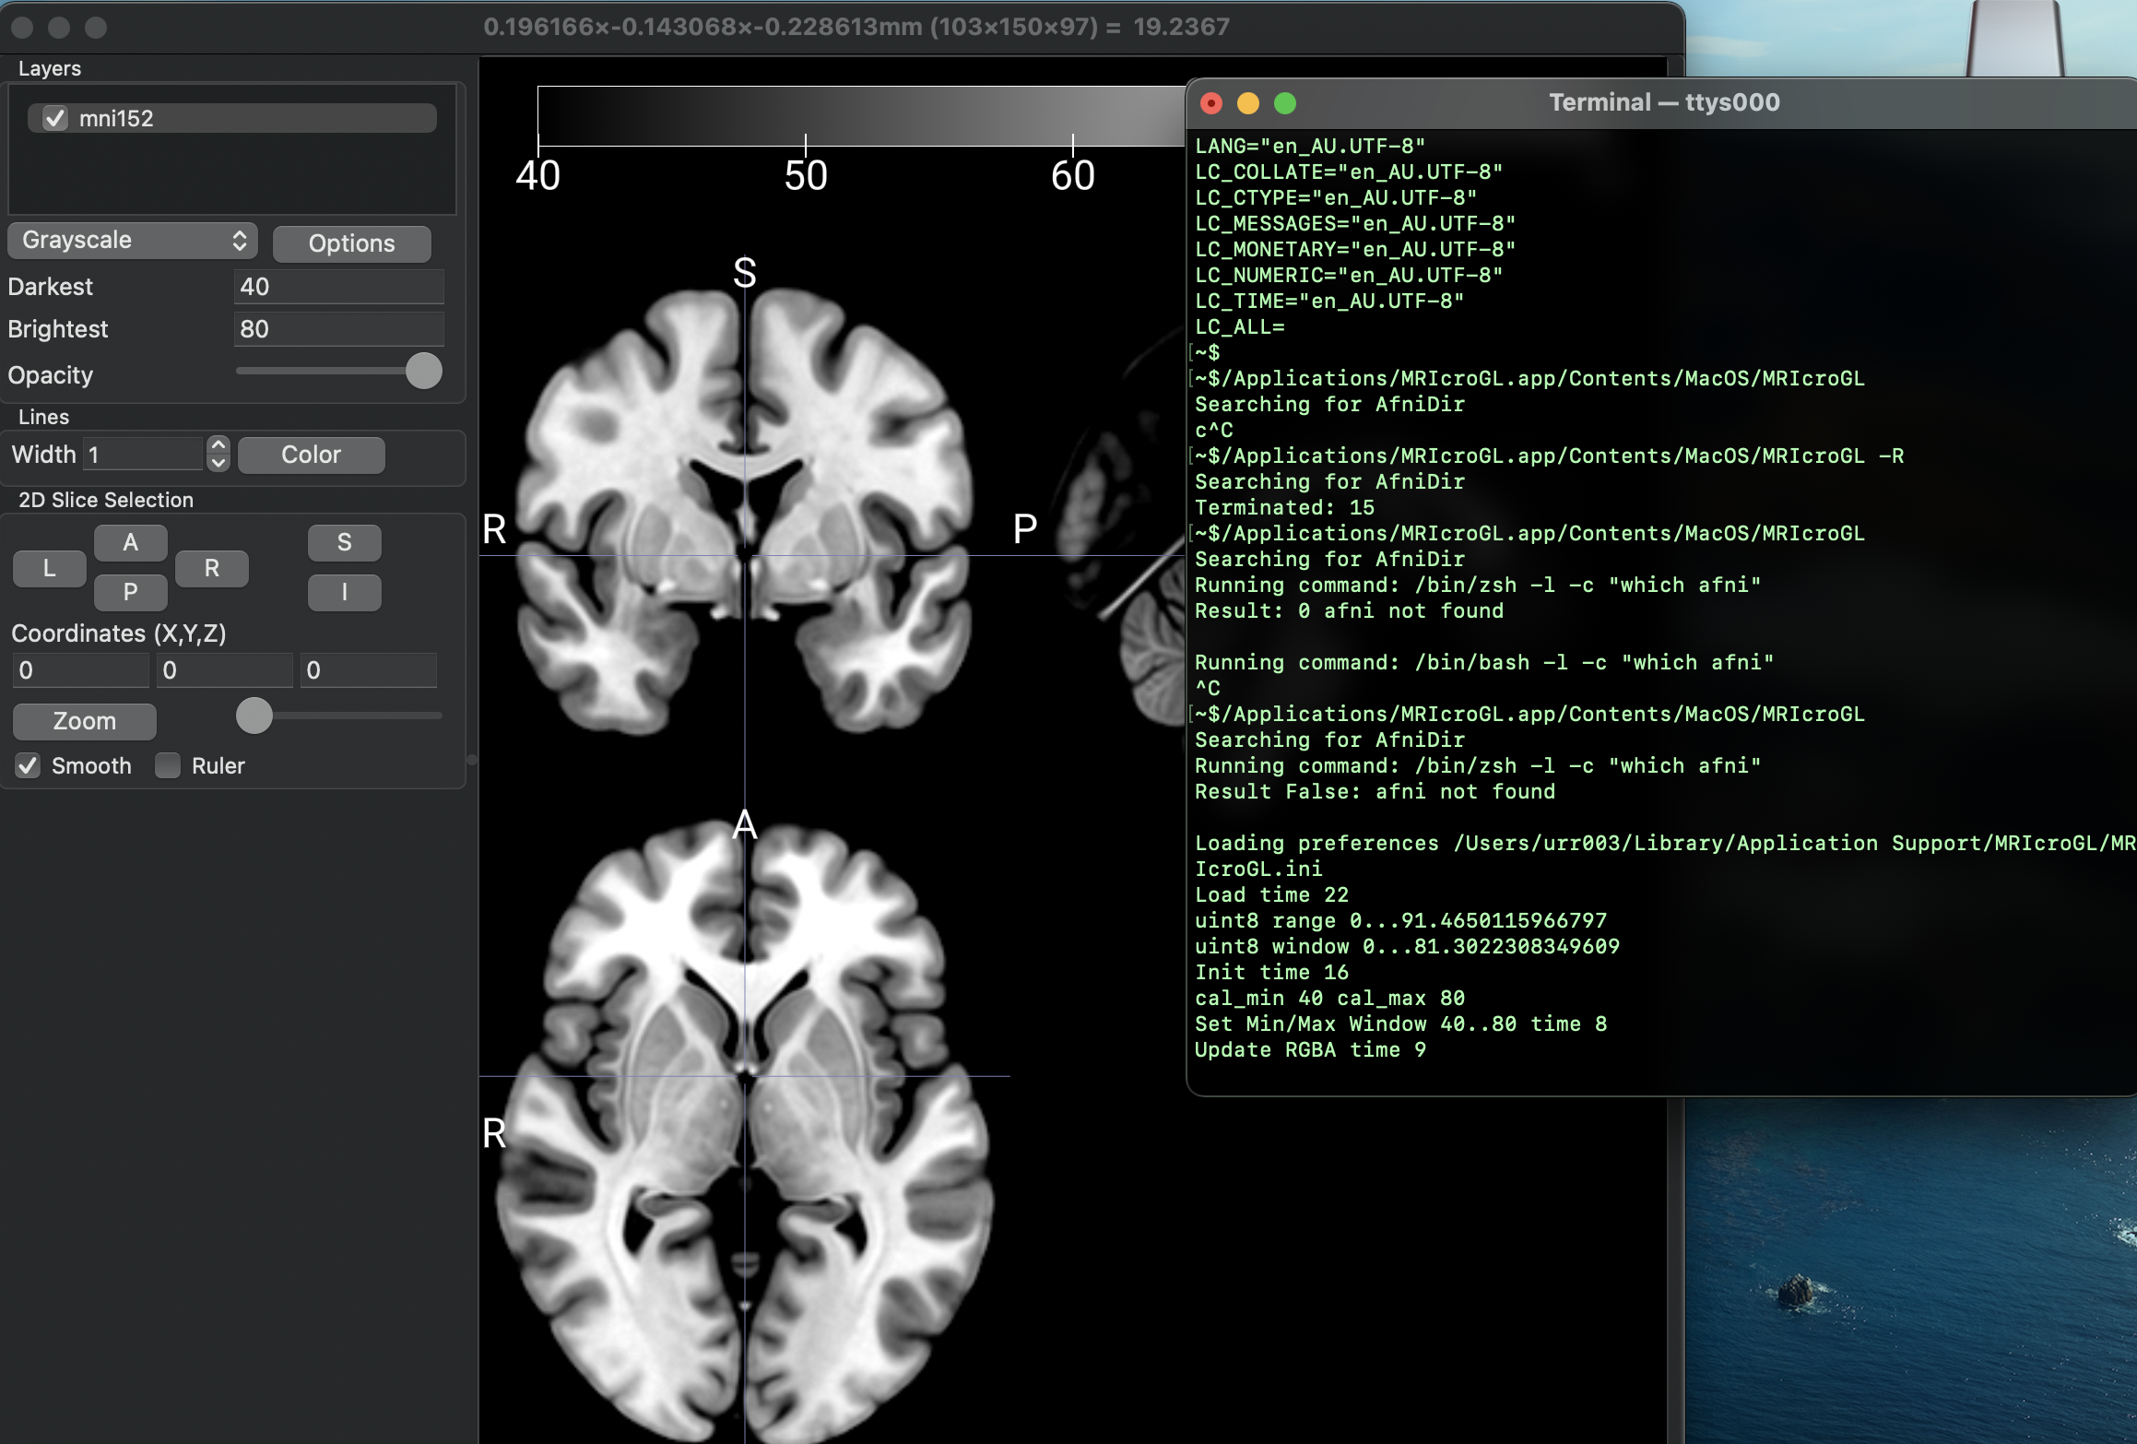
Task: Click the Opacity slider handle
Action: click(x=423, y=371)
